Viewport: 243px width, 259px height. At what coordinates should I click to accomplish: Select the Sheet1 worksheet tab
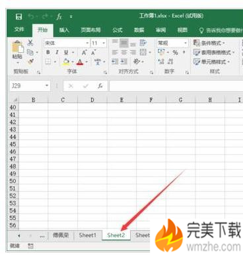(87, 235)
